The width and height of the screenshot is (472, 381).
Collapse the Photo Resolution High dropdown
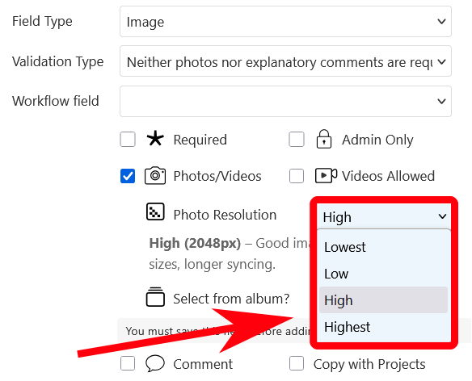384,216
